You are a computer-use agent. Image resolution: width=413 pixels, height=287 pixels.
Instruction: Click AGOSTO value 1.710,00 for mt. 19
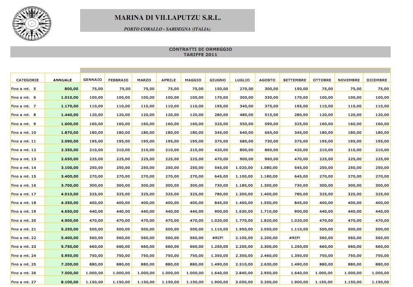coord(269,211)
